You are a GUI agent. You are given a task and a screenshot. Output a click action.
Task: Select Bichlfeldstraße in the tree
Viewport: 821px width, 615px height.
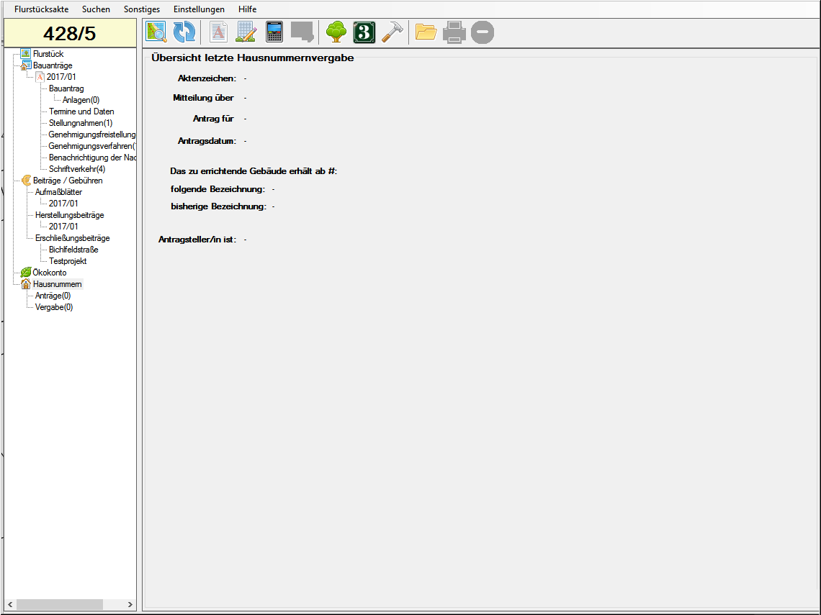(x=74, y=250)
